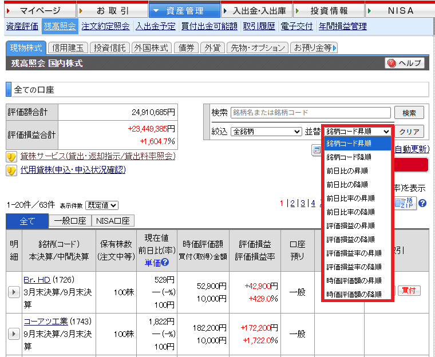Select 評価損益の降順 from sort list
This screenshot has height=357, width=435.
[350, 239]
